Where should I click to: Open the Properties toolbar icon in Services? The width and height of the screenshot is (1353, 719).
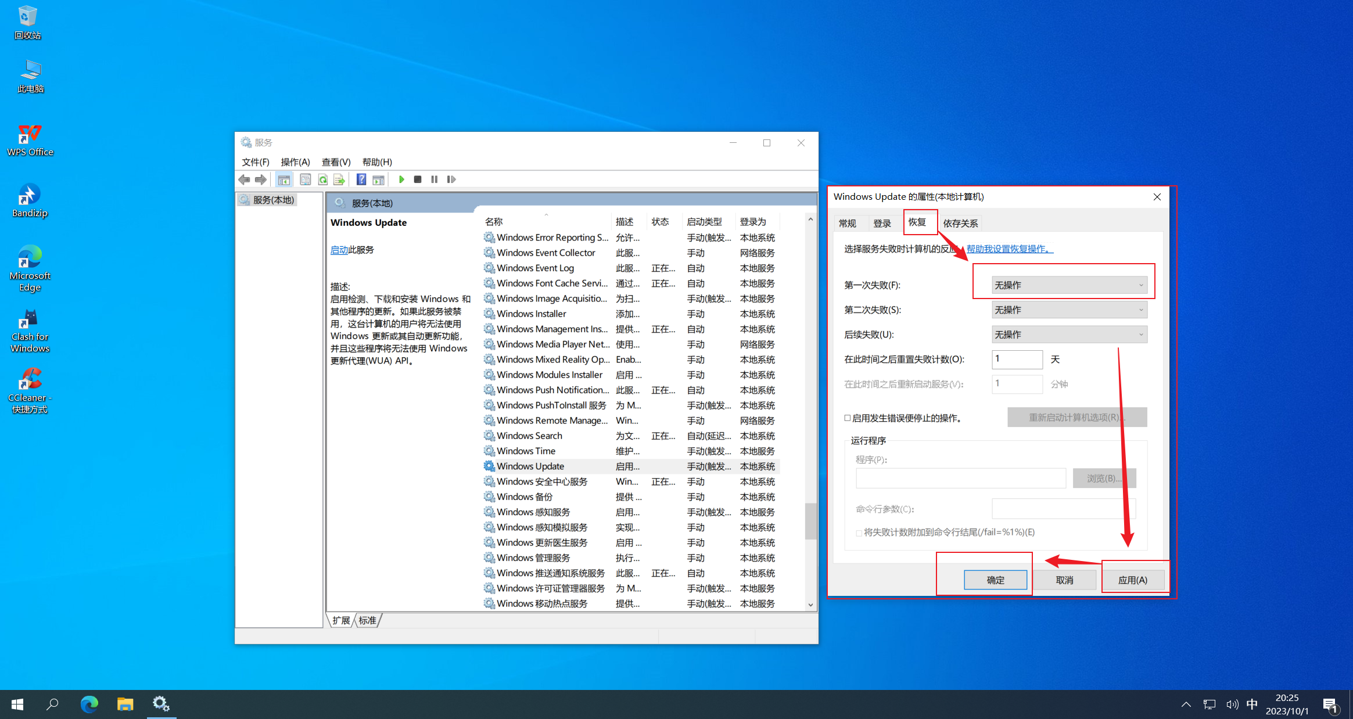[305, 179]
